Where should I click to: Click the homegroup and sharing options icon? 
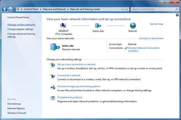pyautogui.click(x=53, y=87)
